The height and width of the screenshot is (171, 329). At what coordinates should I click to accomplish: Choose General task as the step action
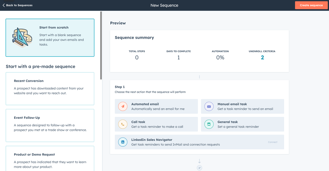point(242,124)
